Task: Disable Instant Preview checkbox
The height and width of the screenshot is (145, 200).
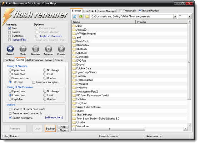Action: 140,11
